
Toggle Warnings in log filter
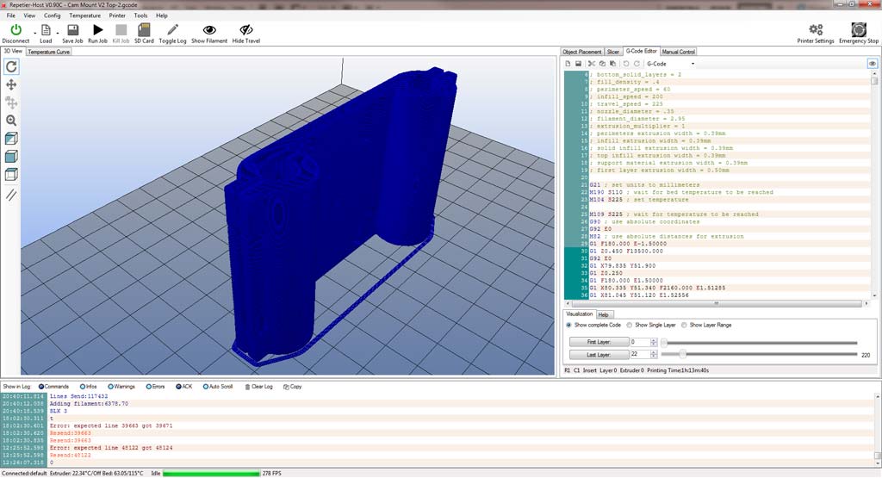(x=121, y=387)
